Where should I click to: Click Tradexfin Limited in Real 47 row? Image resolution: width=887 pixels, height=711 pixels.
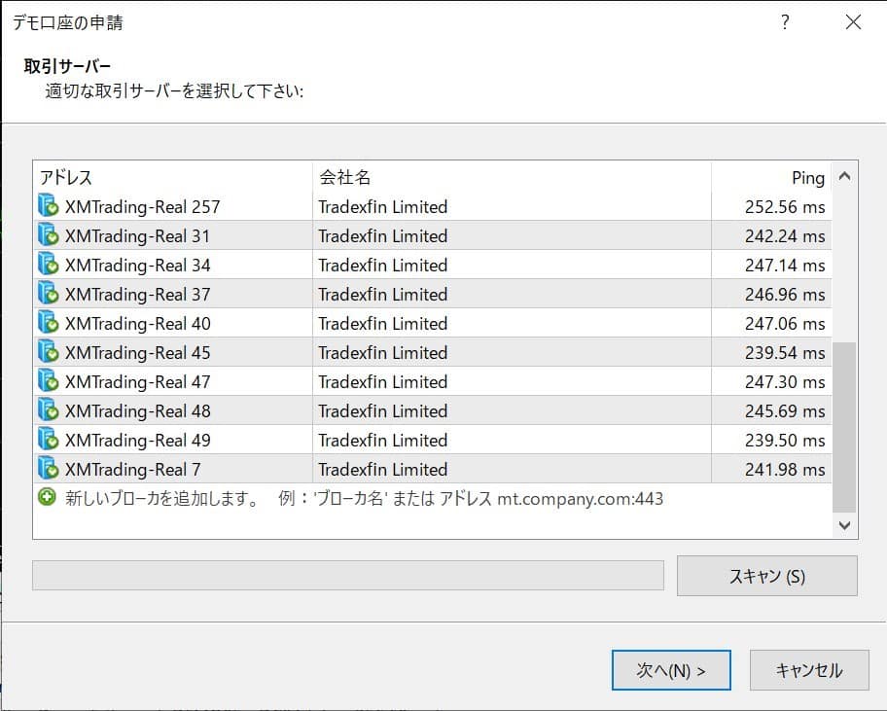click(383, 382)
